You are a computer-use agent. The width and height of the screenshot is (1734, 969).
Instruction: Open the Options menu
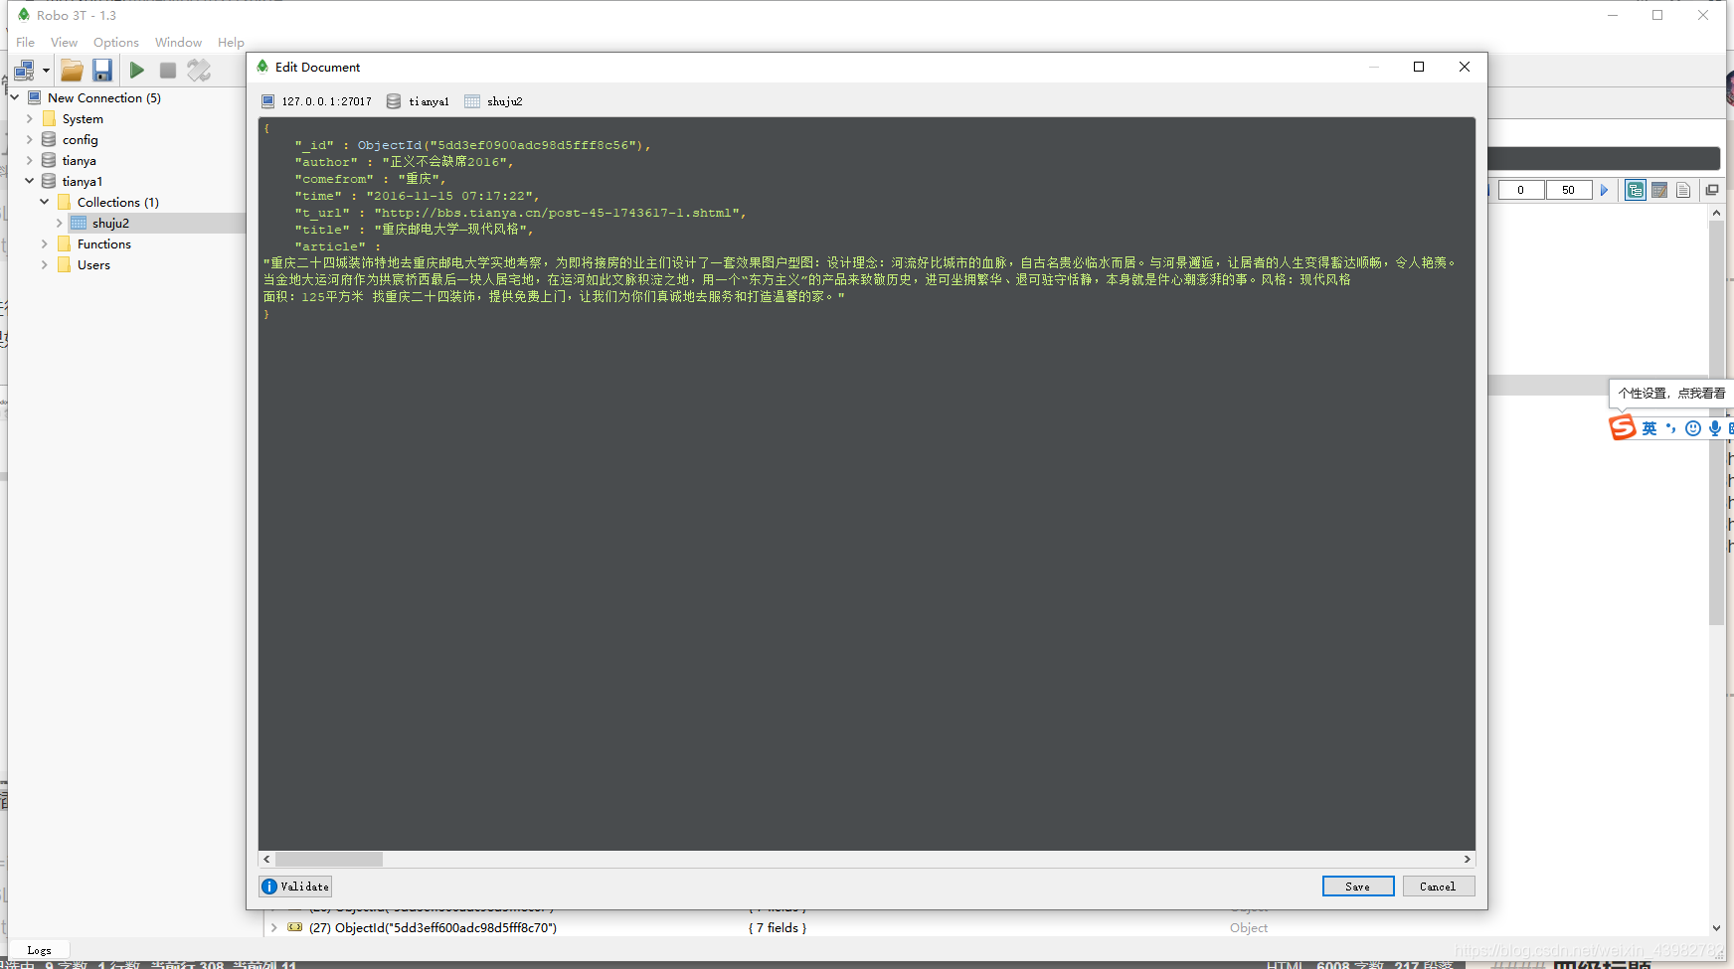116,42
